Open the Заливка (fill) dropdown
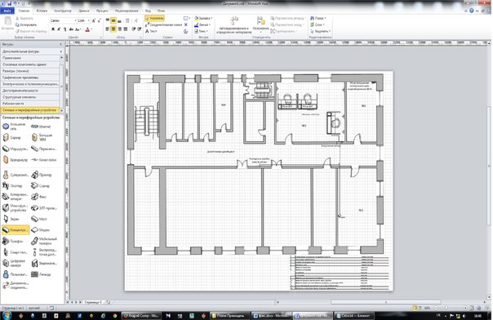493x320 pixels. [x=203, y=18]
